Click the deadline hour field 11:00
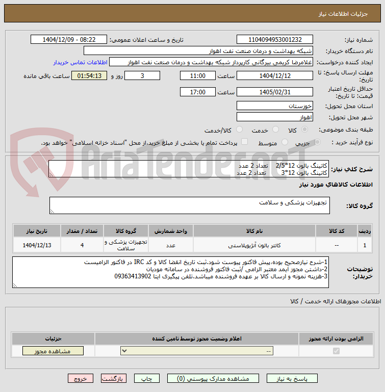Screen dimensions: 385x392 pos(198,75)
